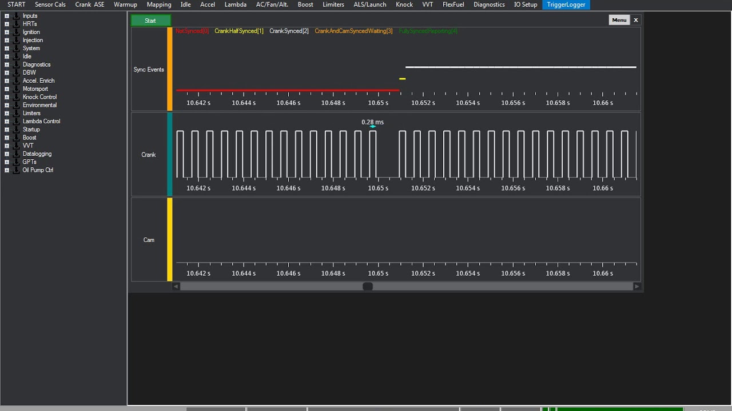Select the Lambda Control tree item
Screen dimensions: 732x411
pos(41,121)
